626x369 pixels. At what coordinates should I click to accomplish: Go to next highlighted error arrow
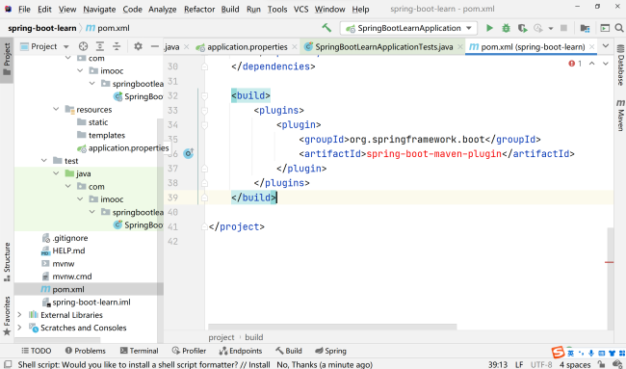(x=606, y=64)
